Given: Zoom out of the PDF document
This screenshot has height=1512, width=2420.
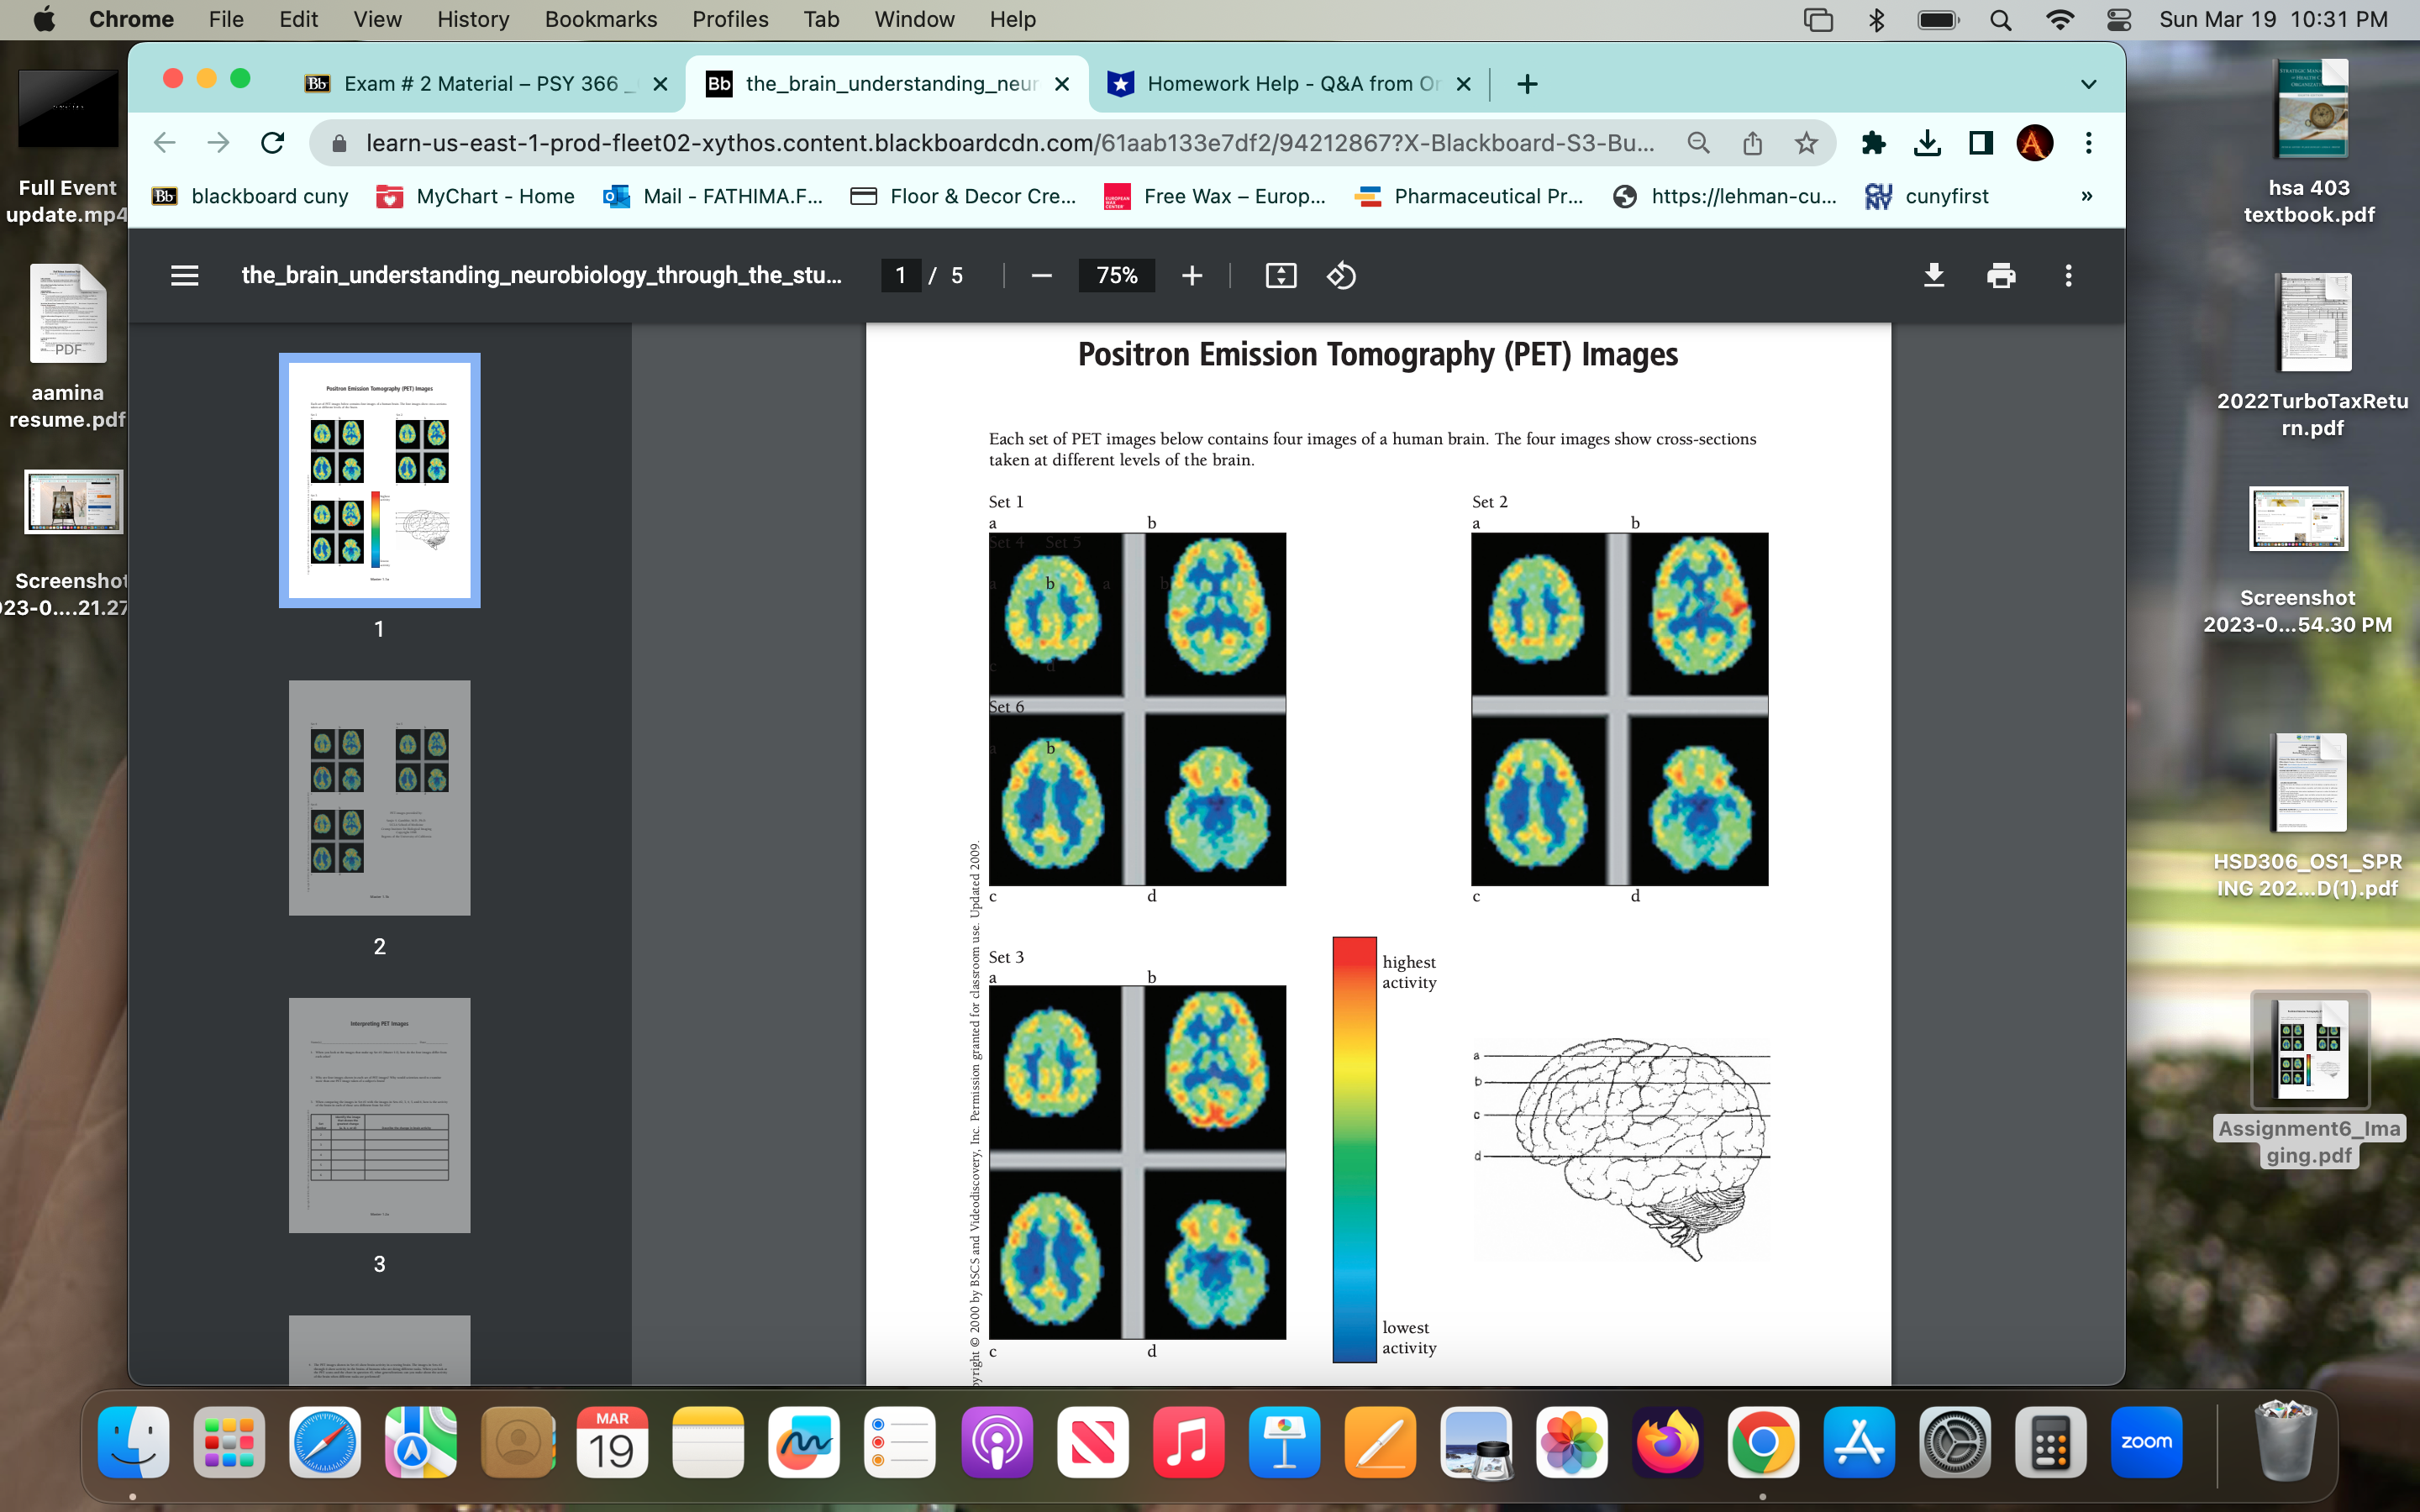Looking at the screenshot, I should 1041,276.
